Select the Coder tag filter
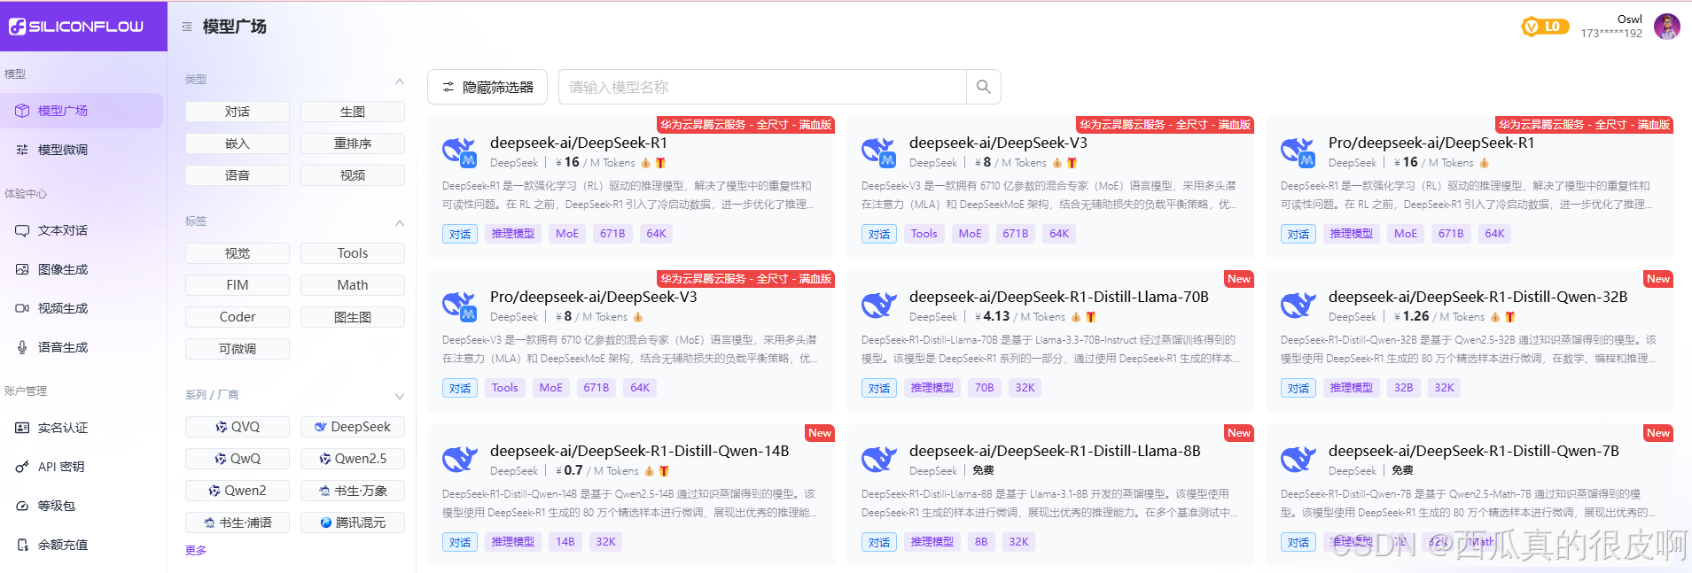 [238, 317]
